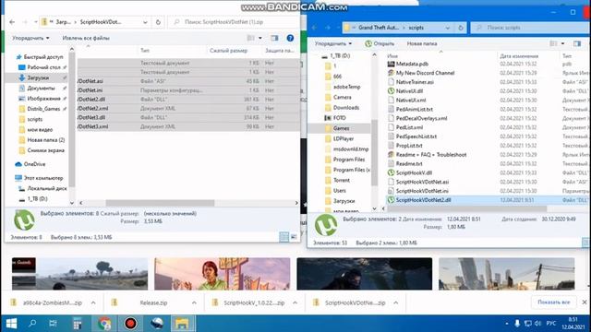Open the FOTO folder in the tree
591x332 pixels.
coord(335,118)
